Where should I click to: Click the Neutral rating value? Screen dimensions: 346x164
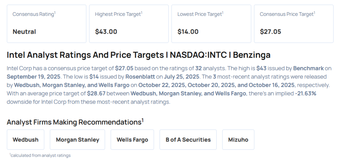(x=24, y=32)
